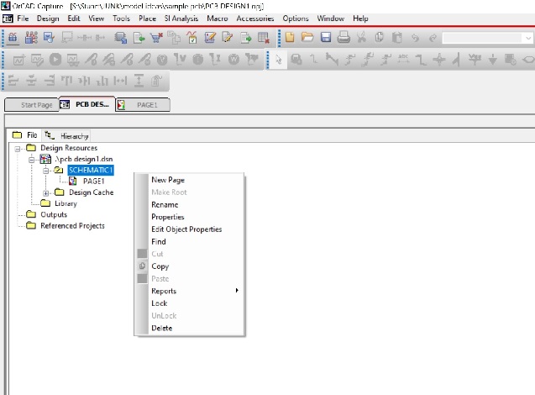Click the Save icon in the toolbar

[x=324, y=38]
